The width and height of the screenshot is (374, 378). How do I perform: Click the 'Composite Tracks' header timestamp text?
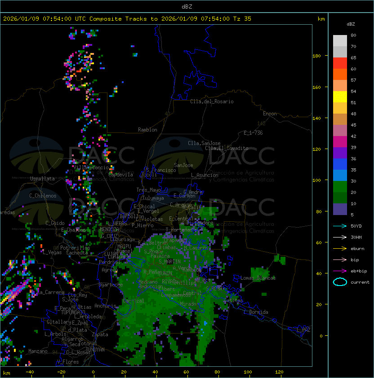coord(127,18)
